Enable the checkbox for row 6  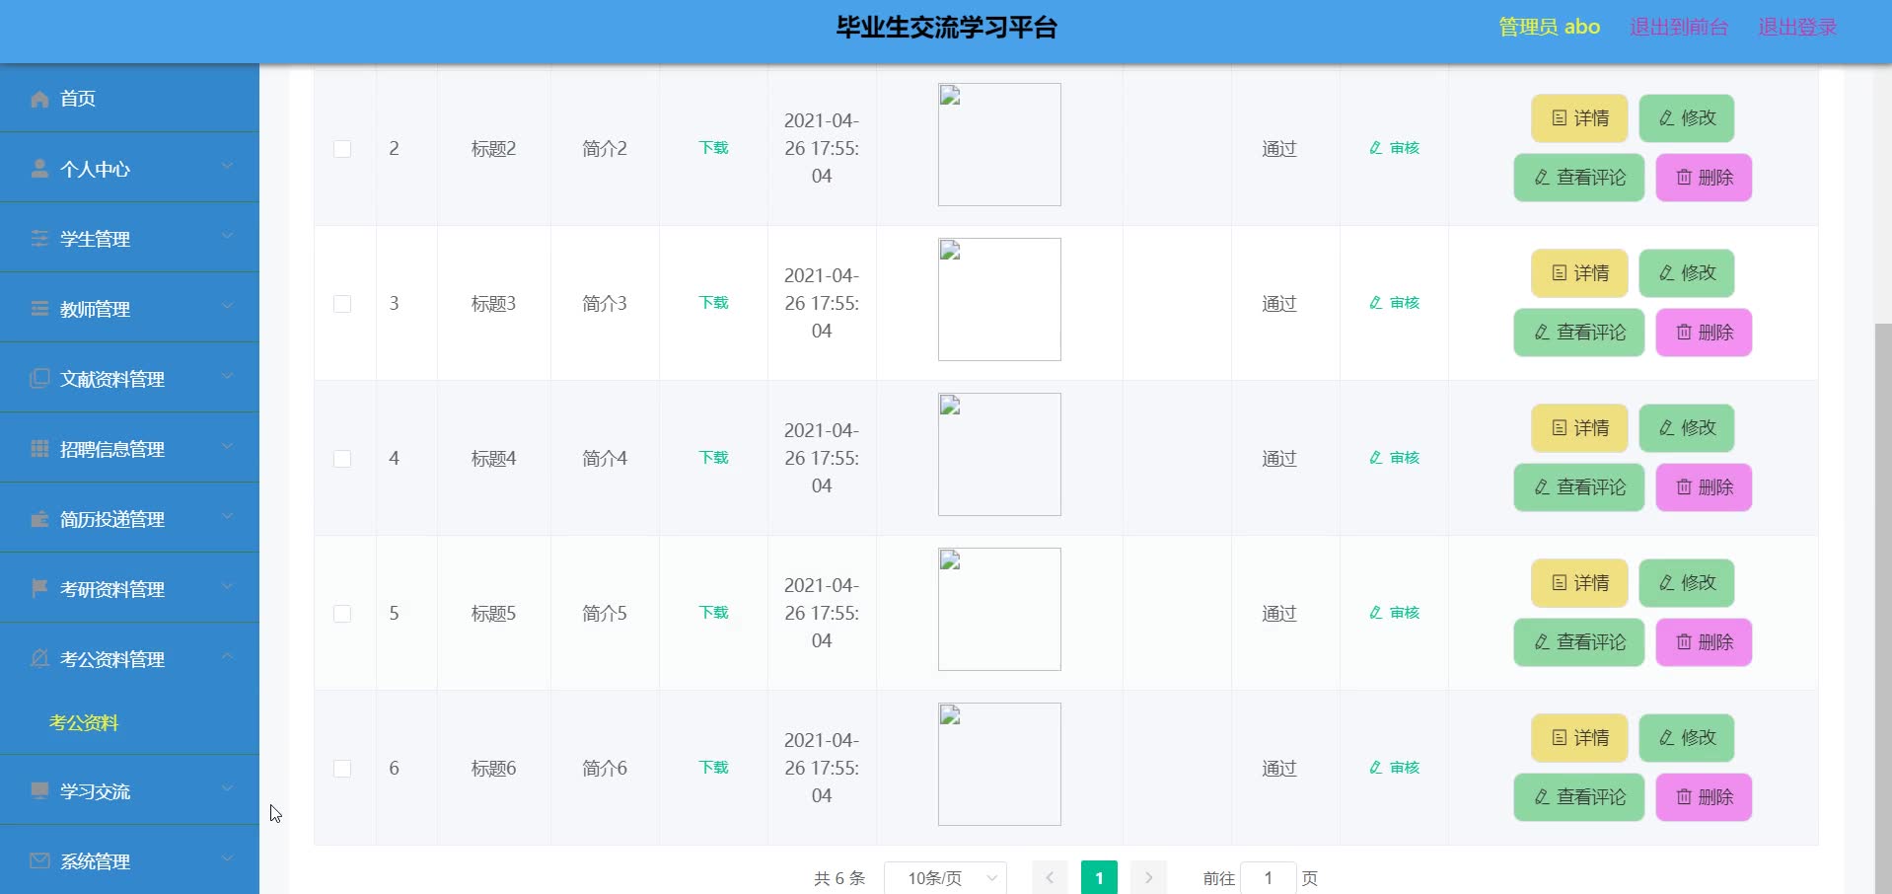(342, 768)
